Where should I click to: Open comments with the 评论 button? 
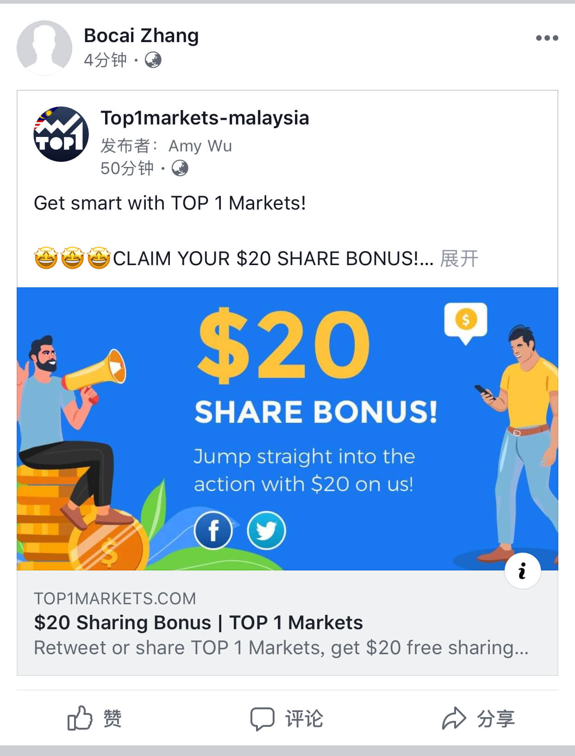click(x=287, y=719)
